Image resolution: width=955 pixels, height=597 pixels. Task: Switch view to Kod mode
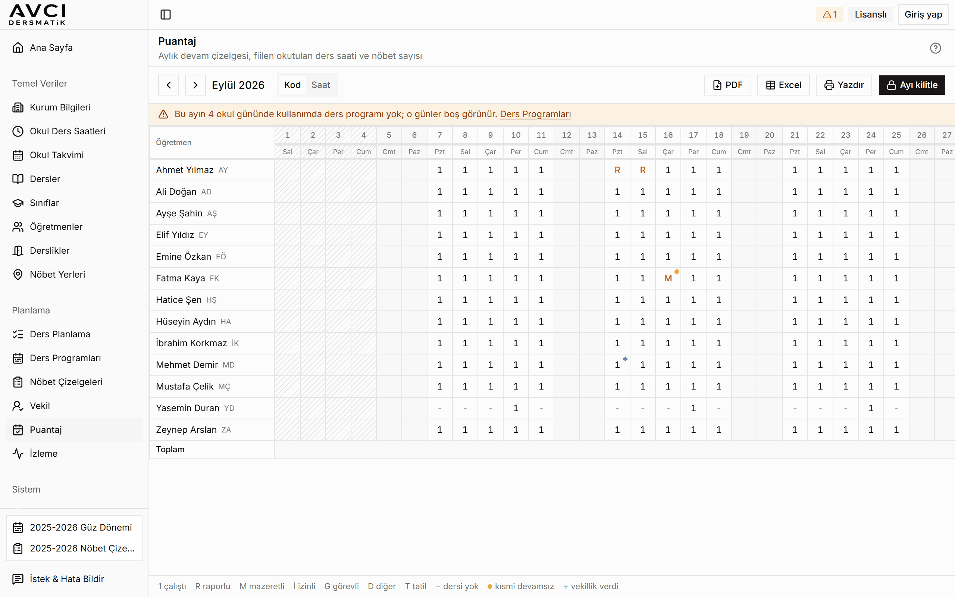[292, 85]
